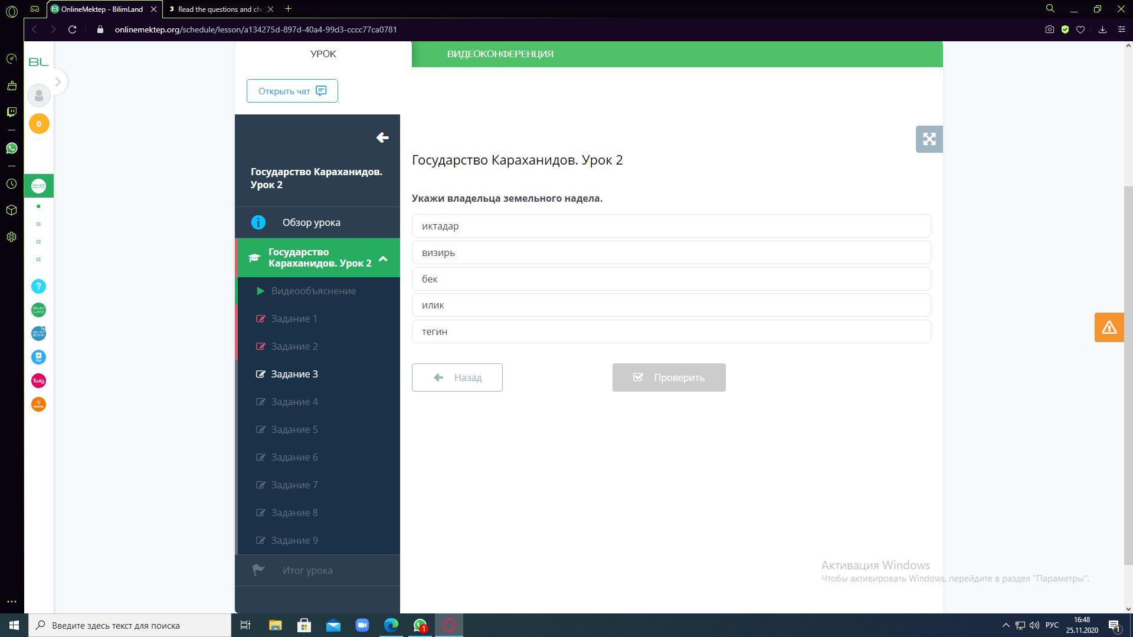Show hidden system tray icons
Viewport: 1133px width, 637px height.
coord(1006,625)
